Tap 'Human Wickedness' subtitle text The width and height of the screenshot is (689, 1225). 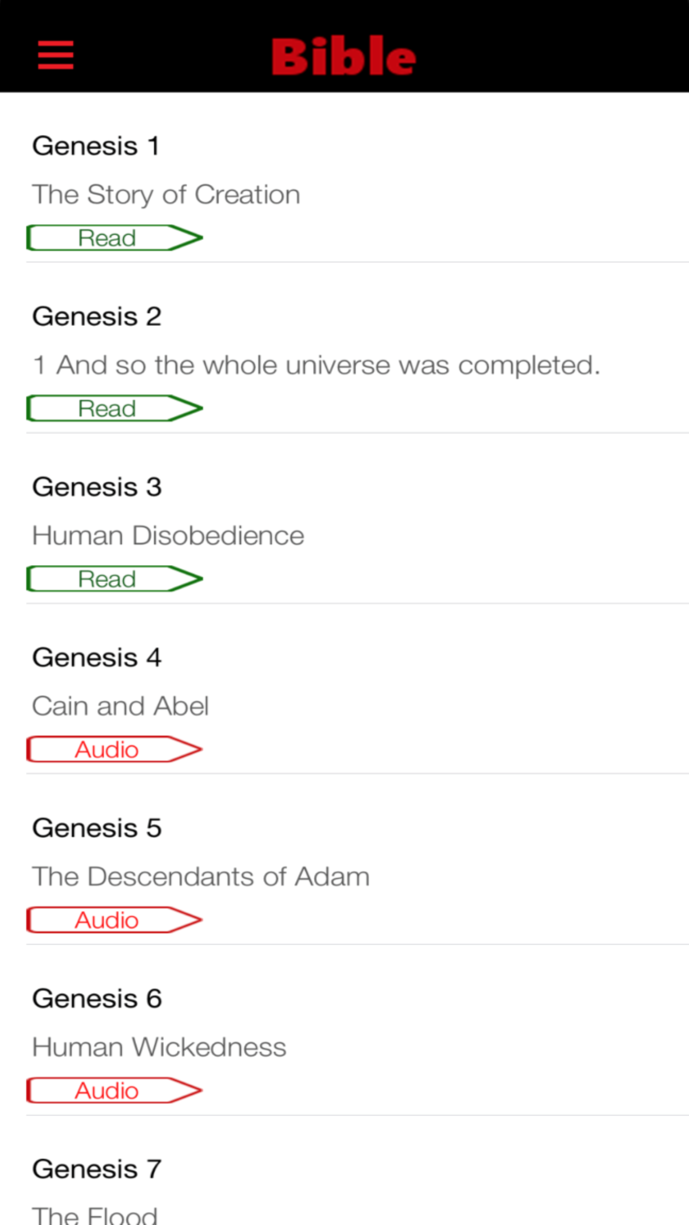click(x=159, y=1047)
